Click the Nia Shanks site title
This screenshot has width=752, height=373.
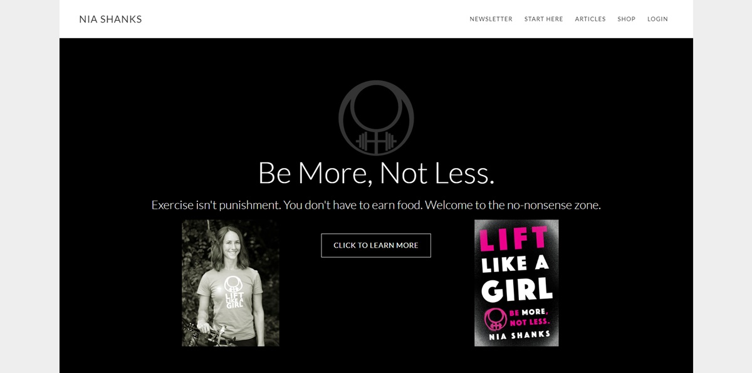110,19
